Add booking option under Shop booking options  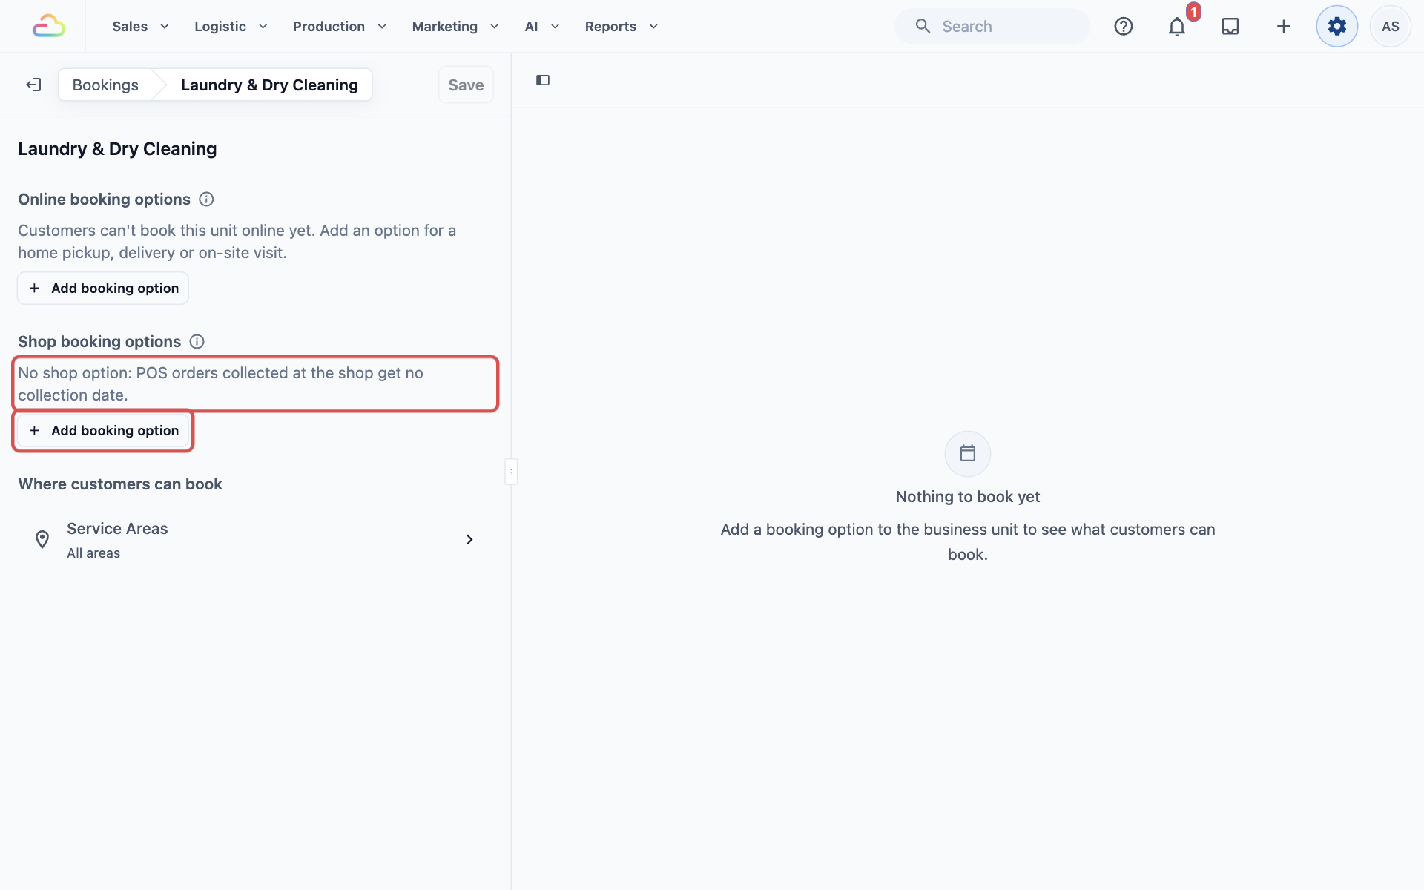tap(103, 430)
